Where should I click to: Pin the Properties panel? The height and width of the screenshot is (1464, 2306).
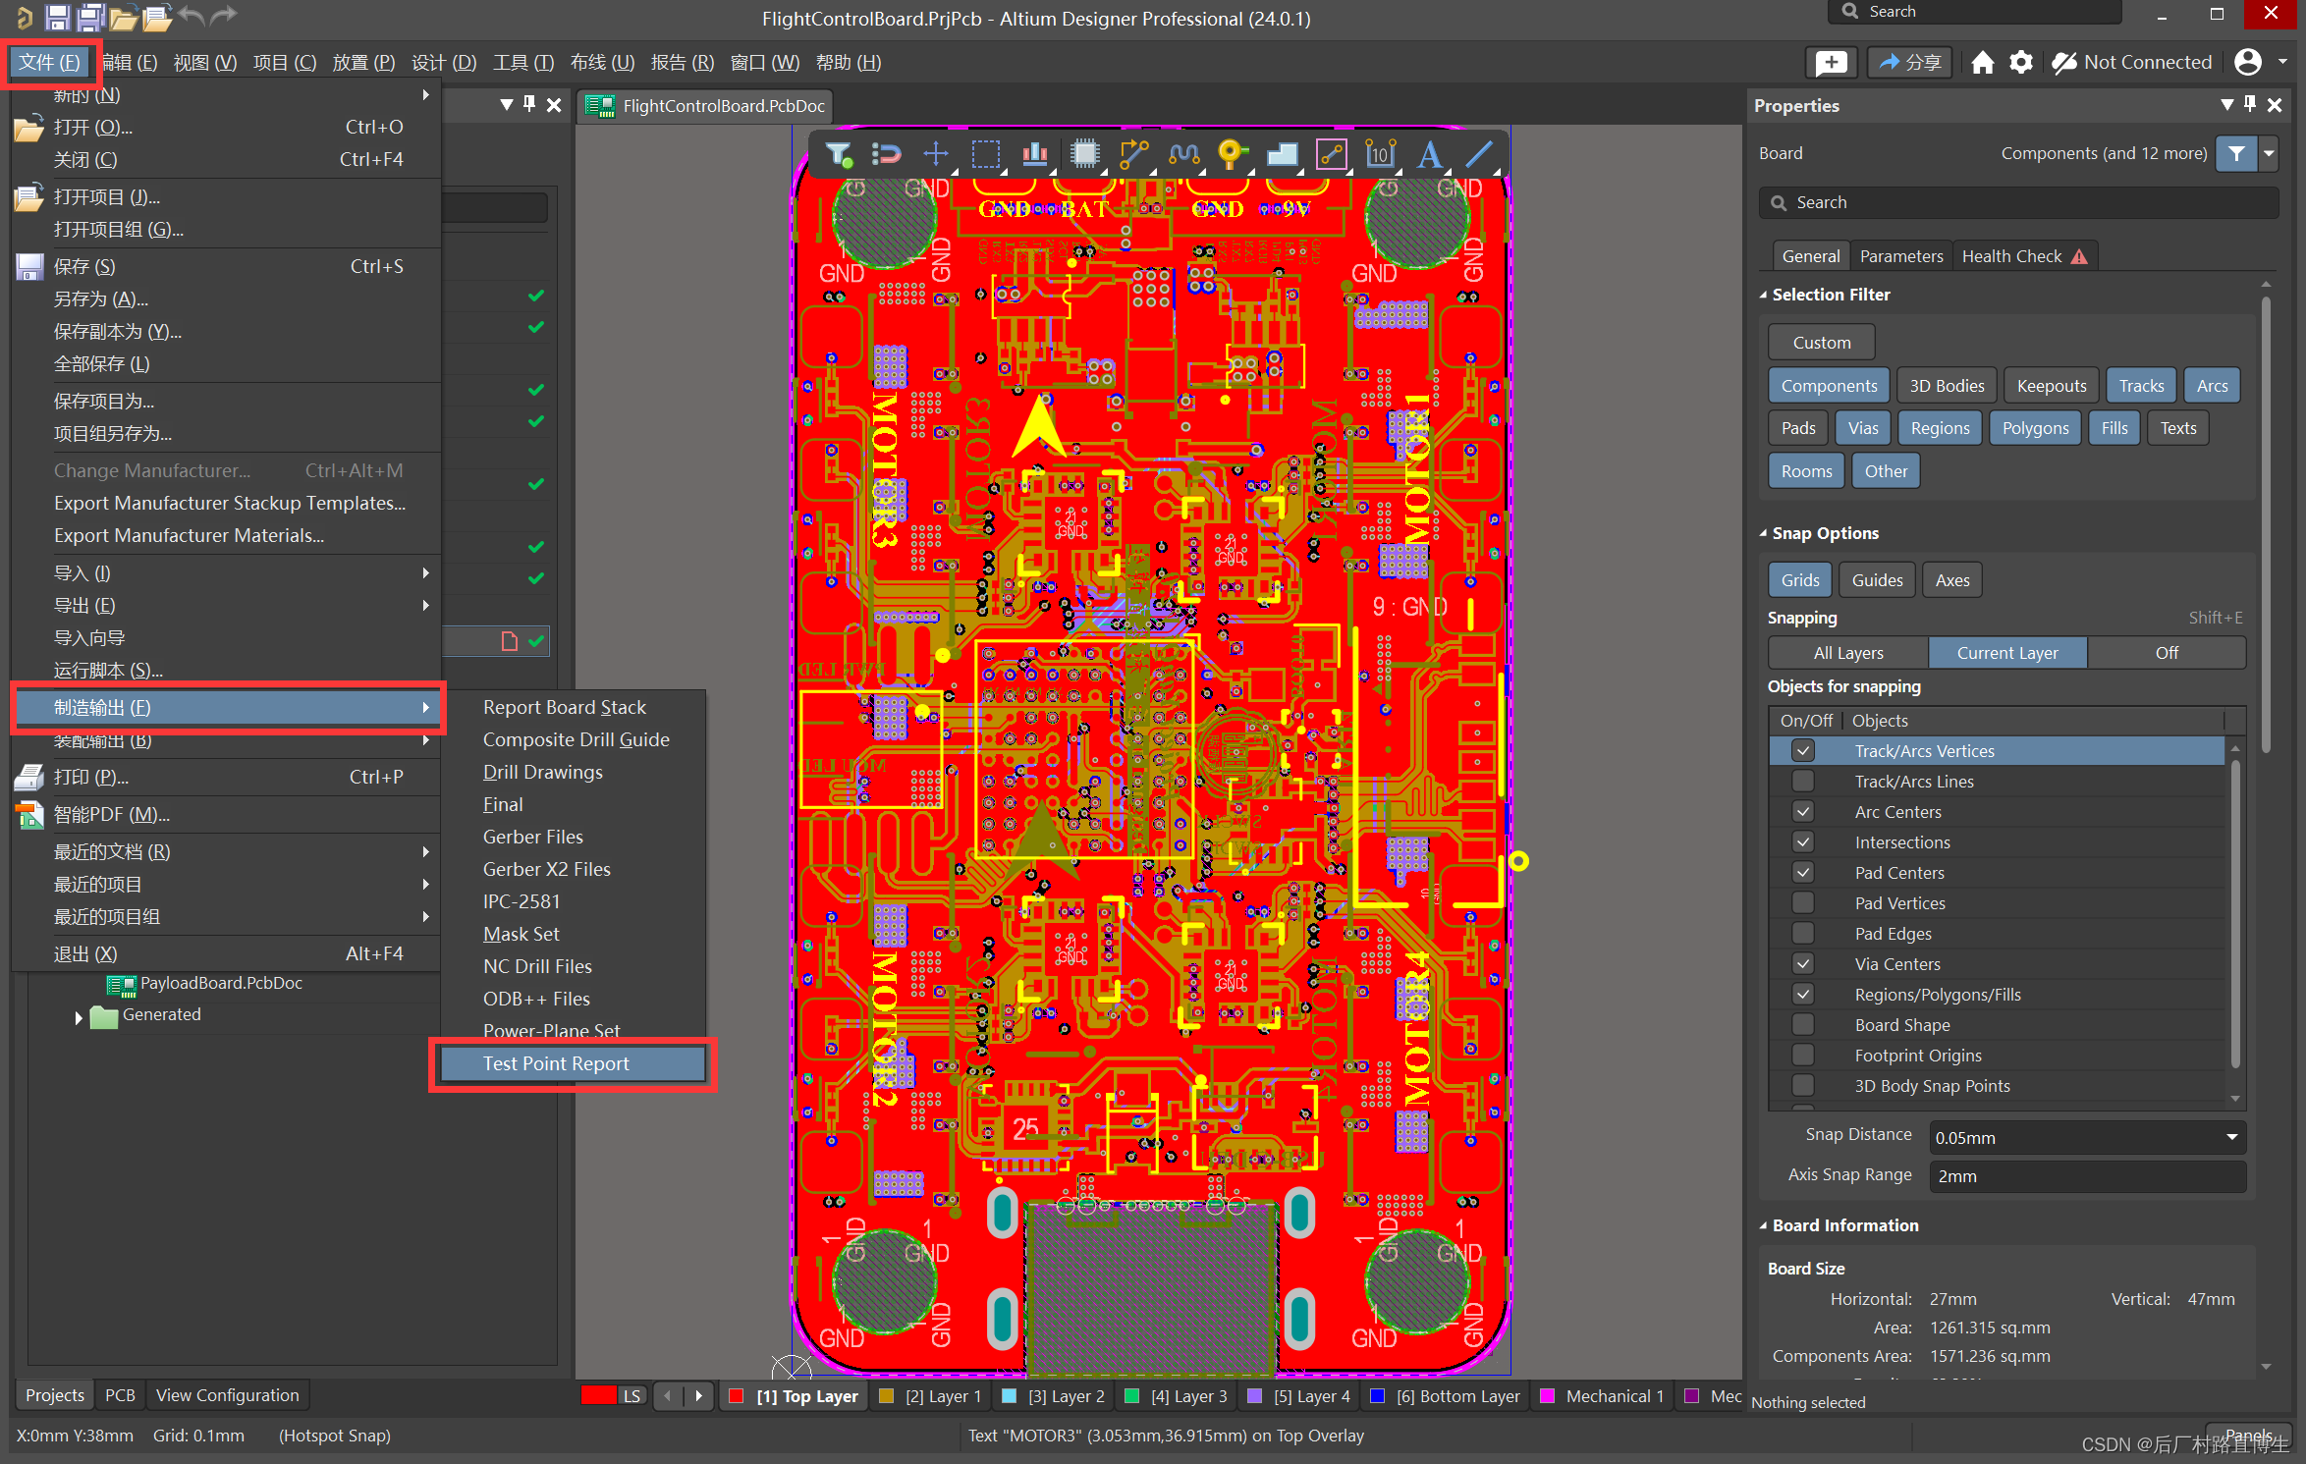pos(2250,104)
